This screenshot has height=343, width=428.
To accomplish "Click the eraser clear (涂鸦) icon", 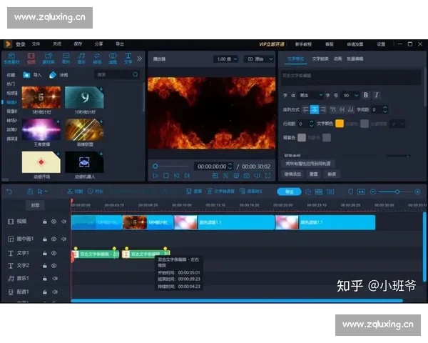I will (x=53, y=74).
